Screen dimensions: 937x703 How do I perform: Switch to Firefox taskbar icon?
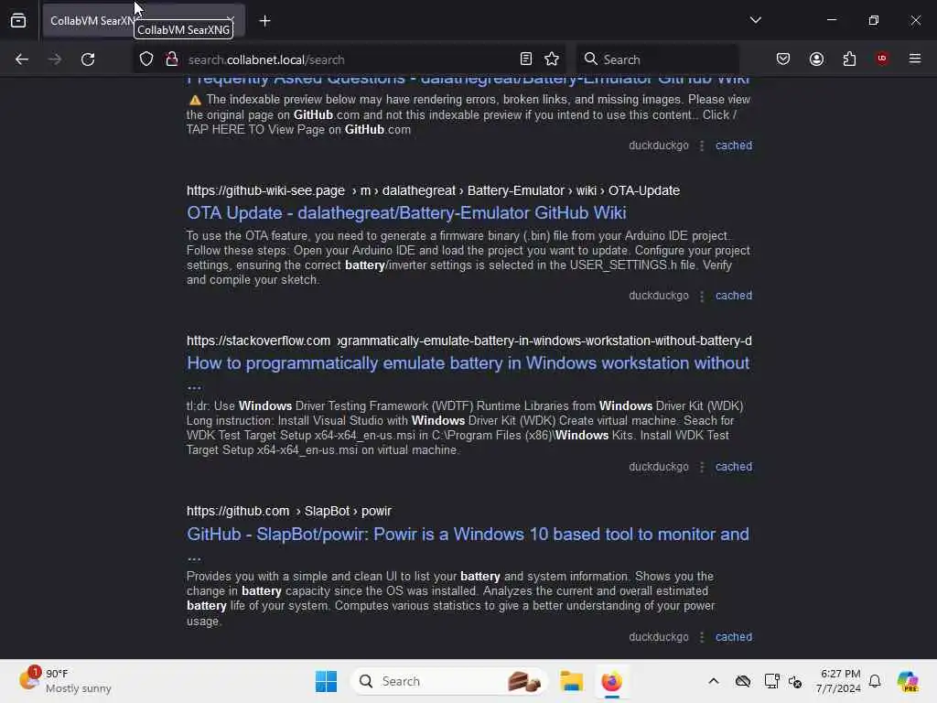(x=611, y=681)
